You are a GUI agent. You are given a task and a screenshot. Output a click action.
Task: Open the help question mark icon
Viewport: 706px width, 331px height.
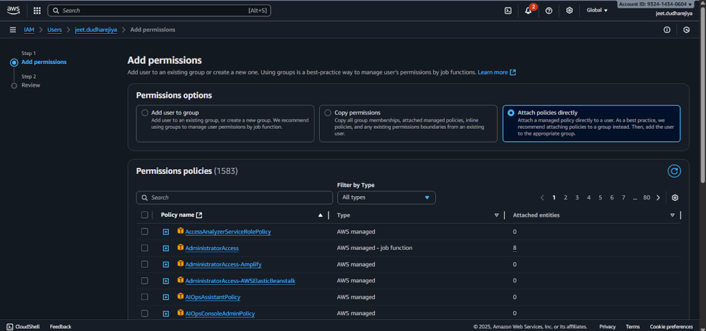pyautogui.click(x=548, y=10)
